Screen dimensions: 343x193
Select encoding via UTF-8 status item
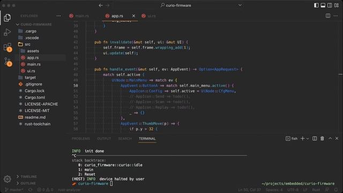[293, 190]
